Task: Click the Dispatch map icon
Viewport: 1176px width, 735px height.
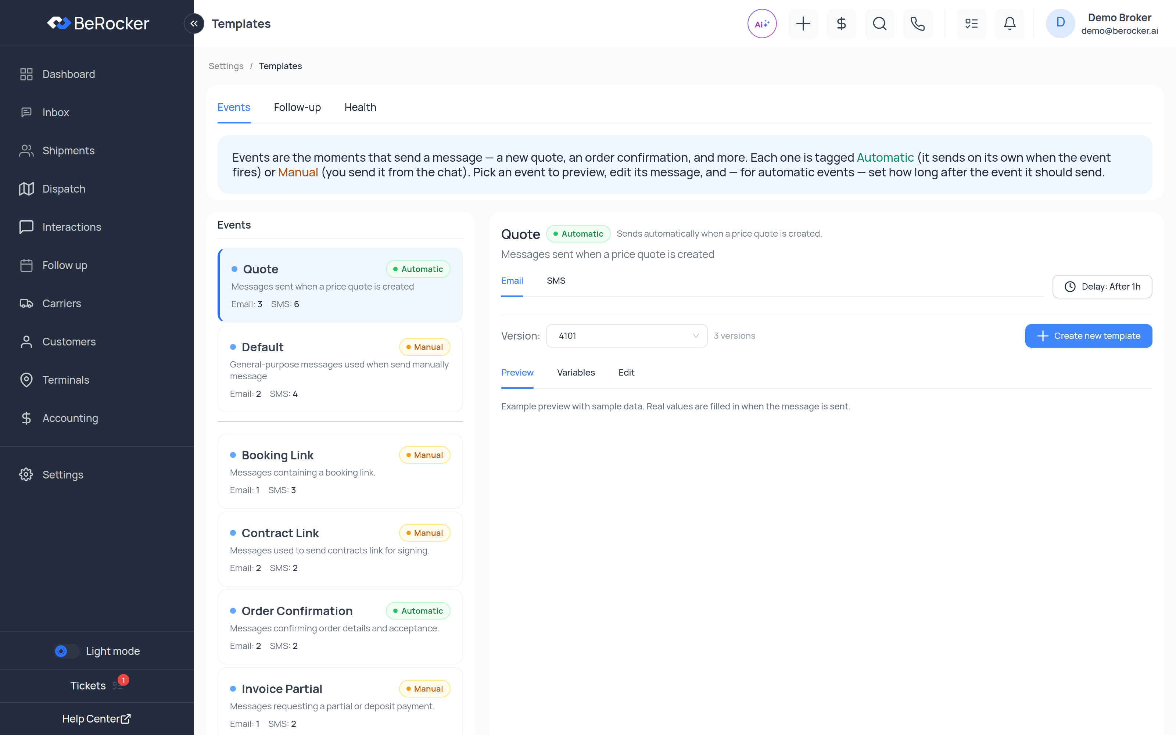Action: click(x=26, y=189)
